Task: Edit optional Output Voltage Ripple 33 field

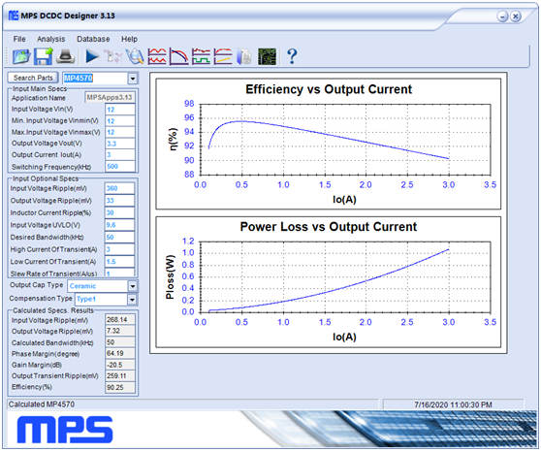Action: tap(119, 201)
